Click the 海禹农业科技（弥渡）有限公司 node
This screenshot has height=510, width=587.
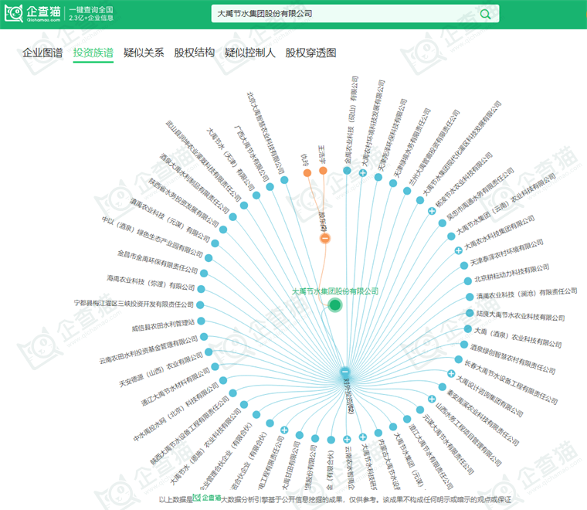[201, 289]
